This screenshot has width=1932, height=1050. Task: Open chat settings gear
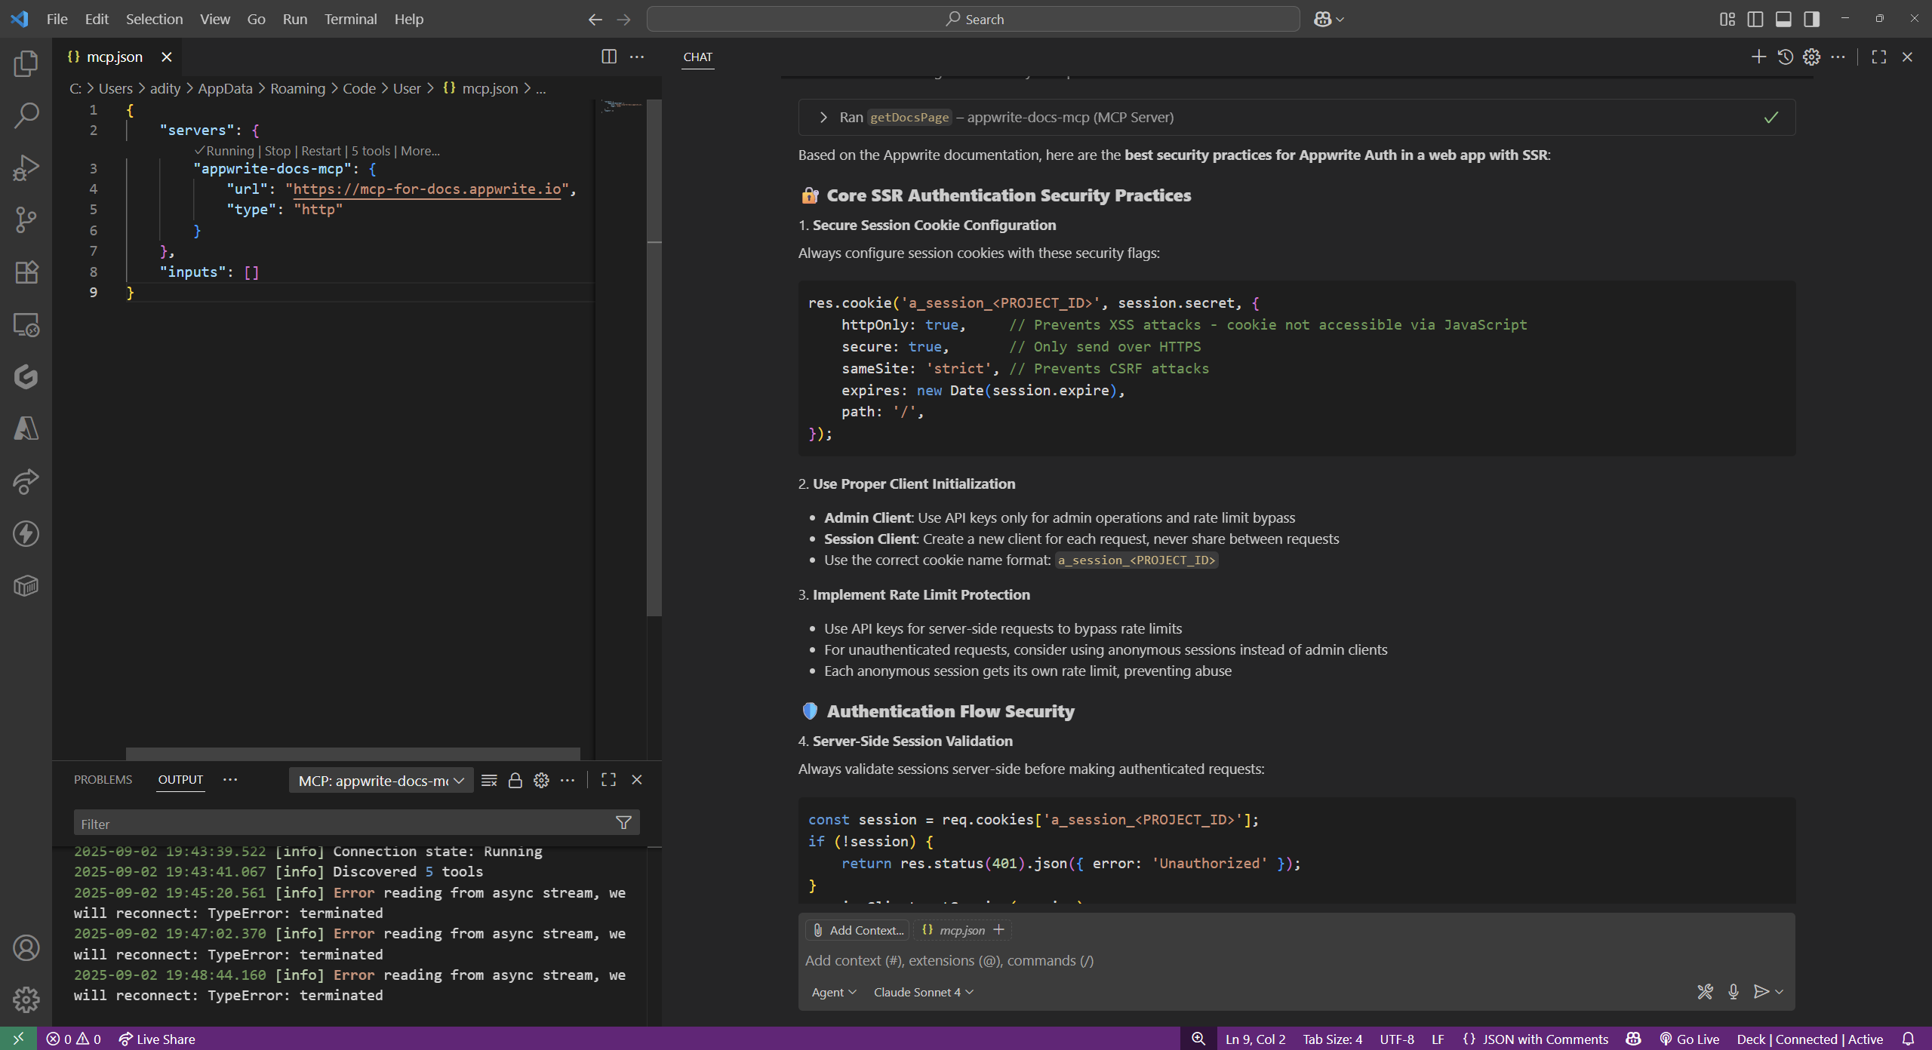point(1811,57)
